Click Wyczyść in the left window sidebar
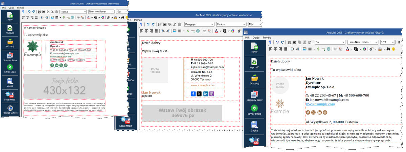Image resolution: width=406 pixels, height=152 pixels. [10, 30]
